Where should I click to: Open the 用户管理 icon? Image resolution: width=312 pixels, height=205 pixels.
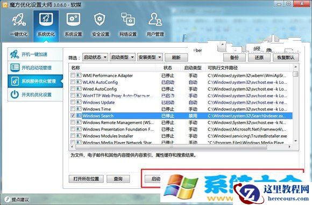coord(155,20)
